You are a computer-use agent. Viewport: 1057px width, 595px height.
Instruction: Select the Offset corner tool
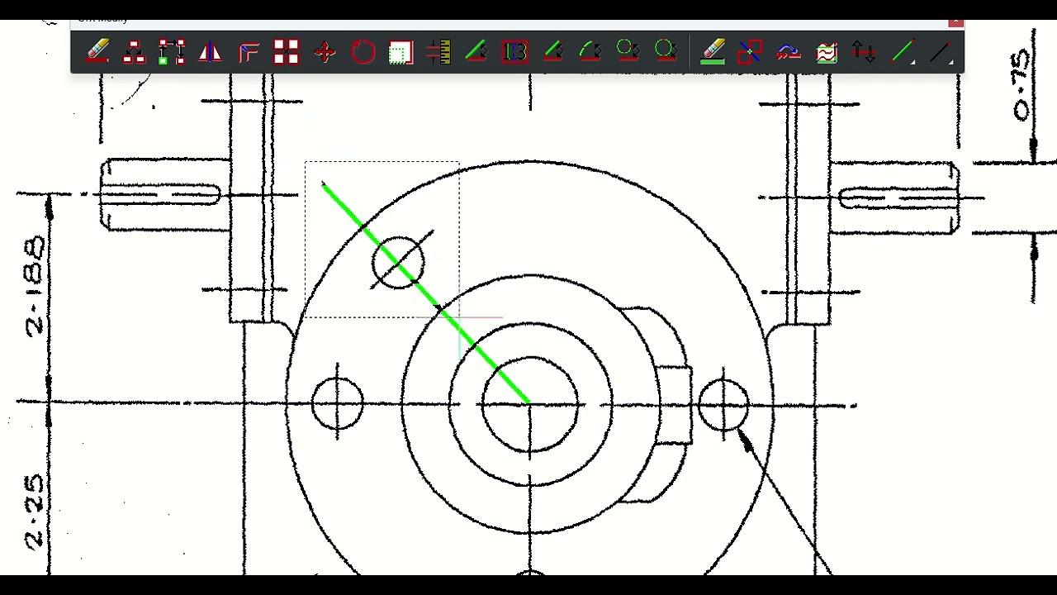click(248, 52)
